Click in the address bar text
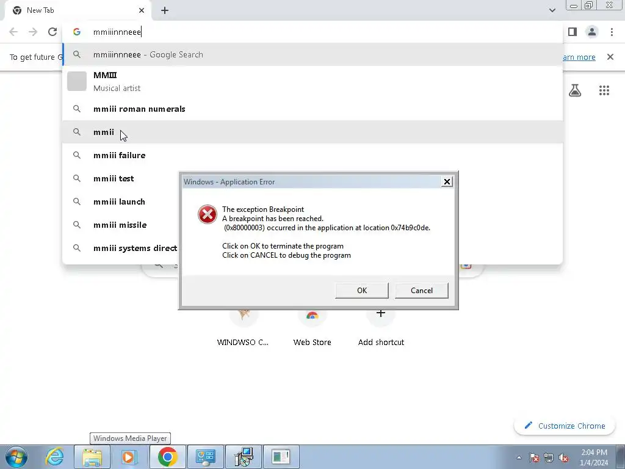Viewport: 625px width, 469px height. tap(117, 32)
